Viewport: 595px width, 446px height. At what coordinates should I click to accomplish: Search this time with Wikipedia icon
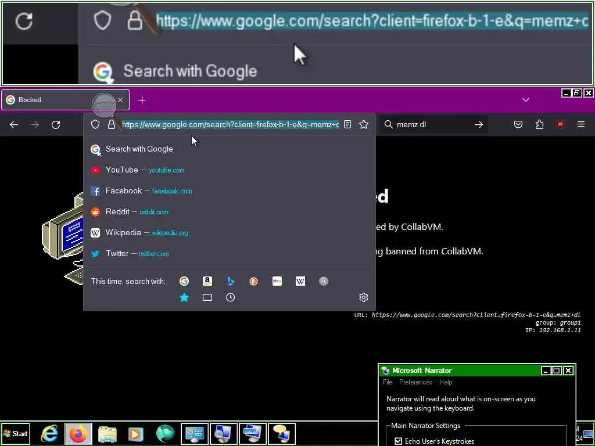(x=300, y=281)
